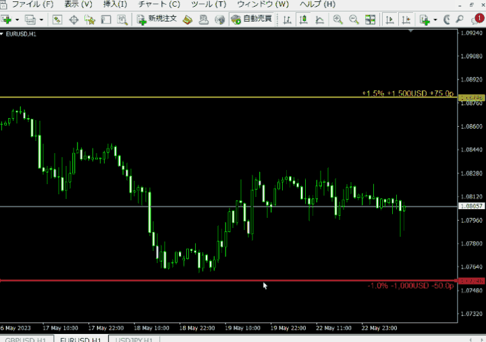Click the yellow take-profit price tag
Image resolution: width=486 pixels, height=342 pixels.
pyautogui.click(x=471, y=98)
